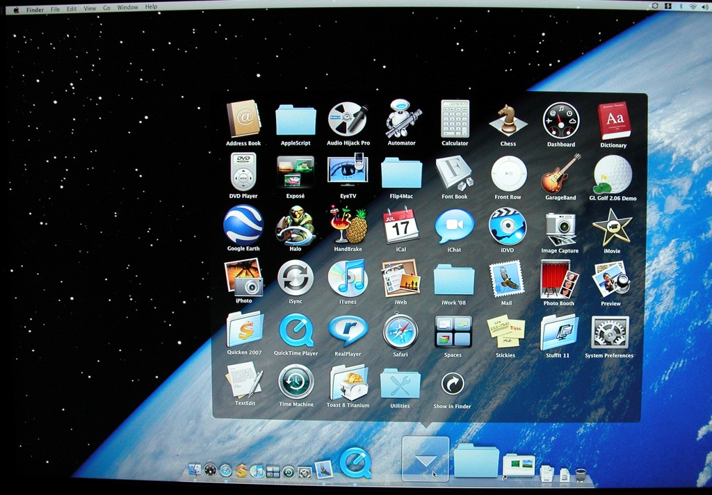Open the Apple menu
The image size is (712, 495).
pyautogui.click(x=17, y=9)
